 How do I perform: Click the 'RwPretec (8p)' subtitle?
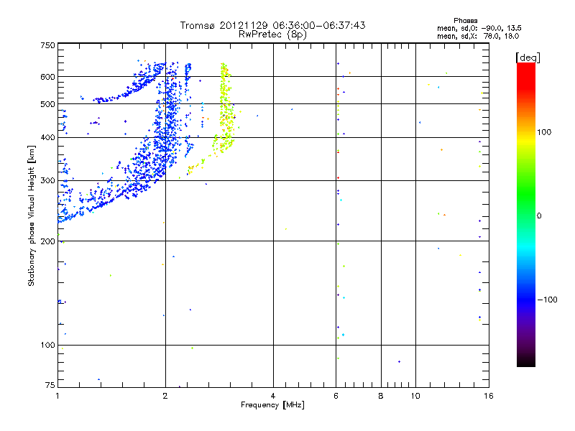(x=272, y=34)
